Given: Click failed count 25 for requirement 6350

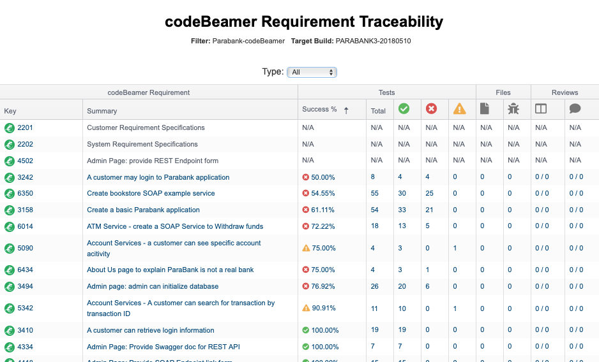Looking at the screenshot, I should pyautogui.click(x=430, y=193).
